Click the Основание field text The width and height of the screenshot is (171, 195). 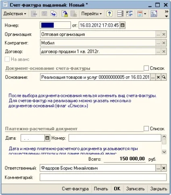click(95, 77)
